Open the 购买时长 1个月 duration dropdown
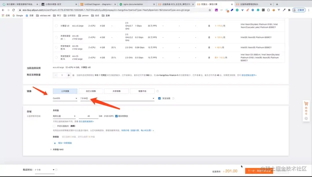This screenshot has height=177, width=312. (44, 170)
